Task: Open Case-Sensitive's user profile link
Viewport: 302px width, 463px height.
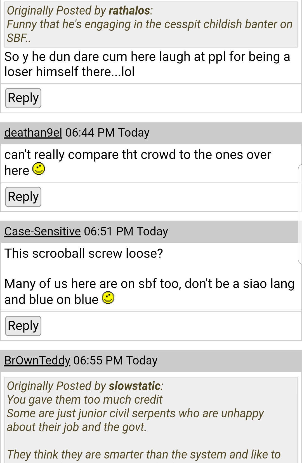Action: [43, 231]
